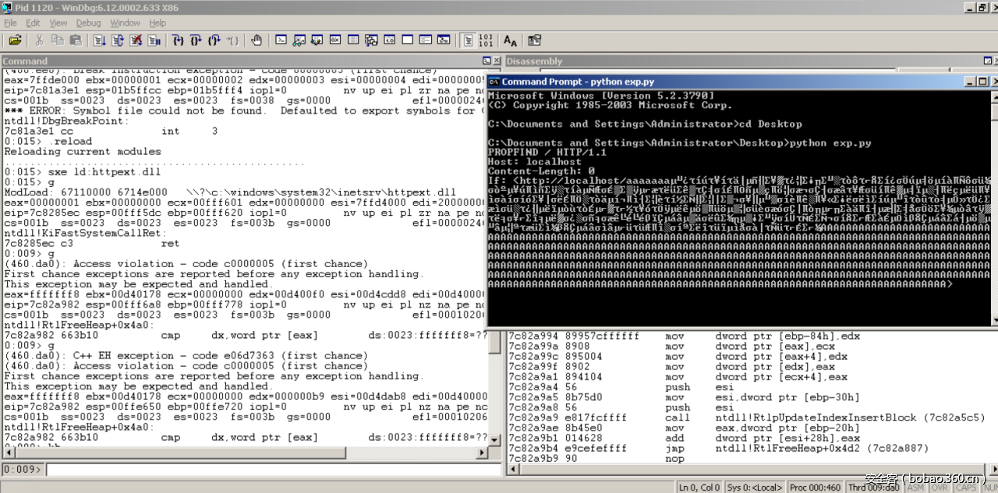Image resolution: width=998 pixels, height=493 pixels.
Task: Click the Stop Debugging toolbar icon
Action: (x=136, y=40)
